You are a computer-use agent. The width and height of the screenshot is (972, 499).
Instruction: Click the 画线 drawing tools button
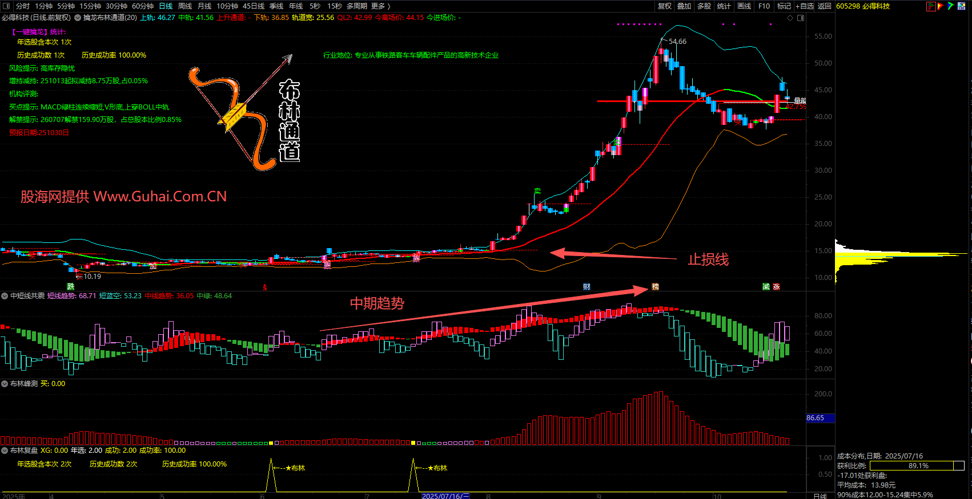pos(744,6)
